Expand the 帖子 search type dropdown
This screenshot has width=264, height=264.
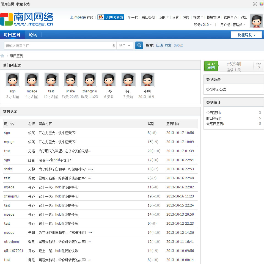point(125,46)
